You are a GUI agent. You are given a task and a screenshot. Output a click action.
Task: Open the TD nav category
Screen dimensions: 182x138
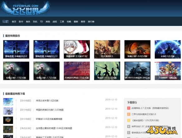[x=41, y=22]
